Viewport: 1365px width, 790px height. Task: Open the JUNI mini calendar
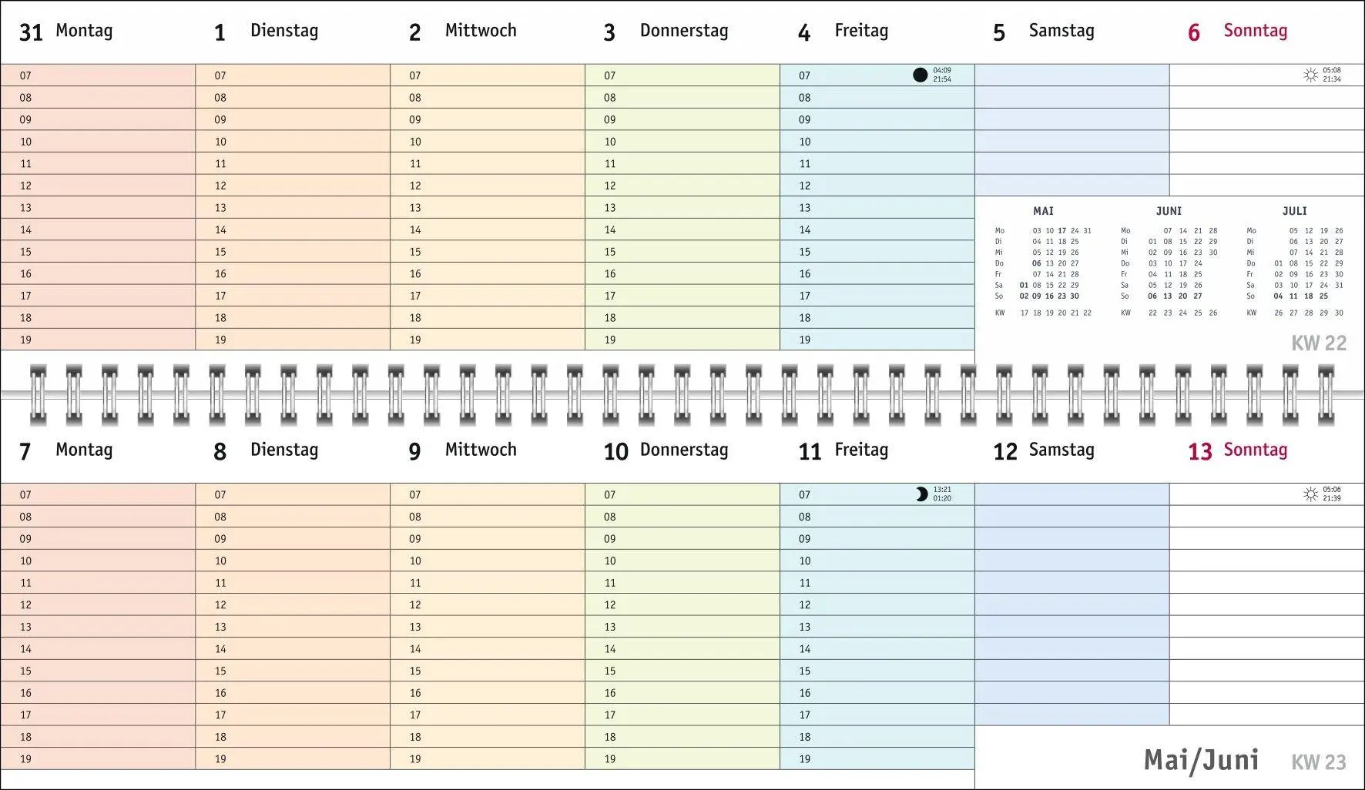pos(1169,263)
